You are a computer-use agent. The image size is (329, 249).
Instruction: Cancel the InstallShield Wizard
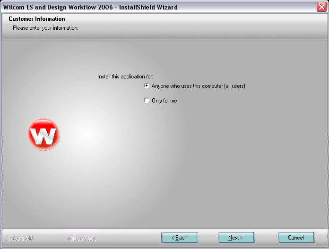pyautogui.click(x=296, y=238)
